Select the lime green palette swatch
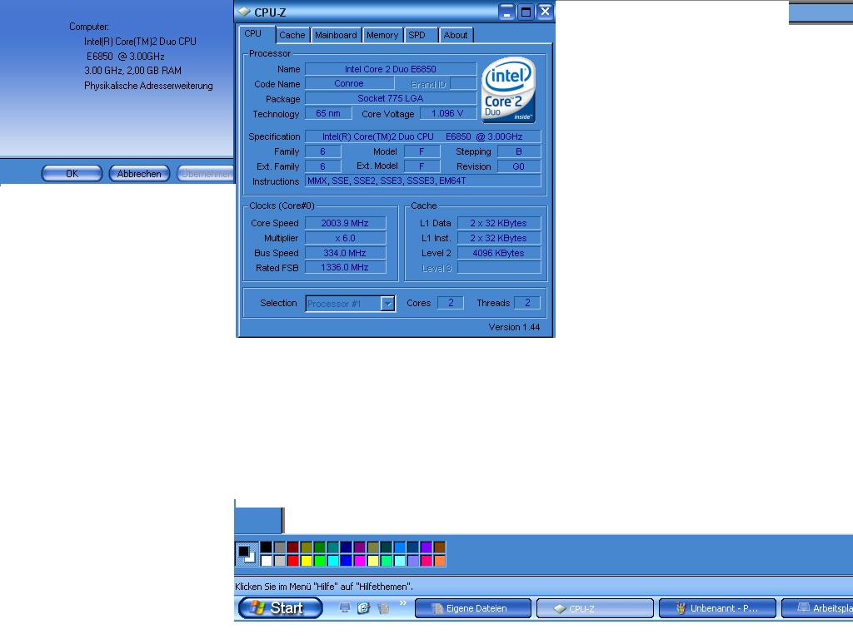Screen dimensions: 853x639 [x=319, y=560]
